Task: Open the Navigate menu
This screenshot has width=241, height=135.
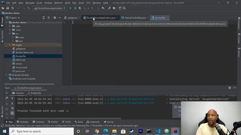Action: [30, 3]
